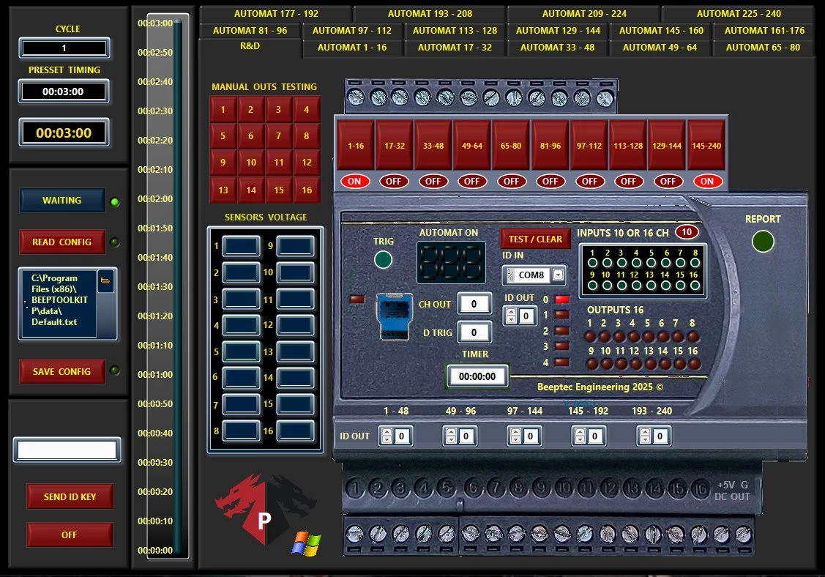The image size is (825, 577).
Task: Click output 1 red LED
Action: (x=590, y=336)
